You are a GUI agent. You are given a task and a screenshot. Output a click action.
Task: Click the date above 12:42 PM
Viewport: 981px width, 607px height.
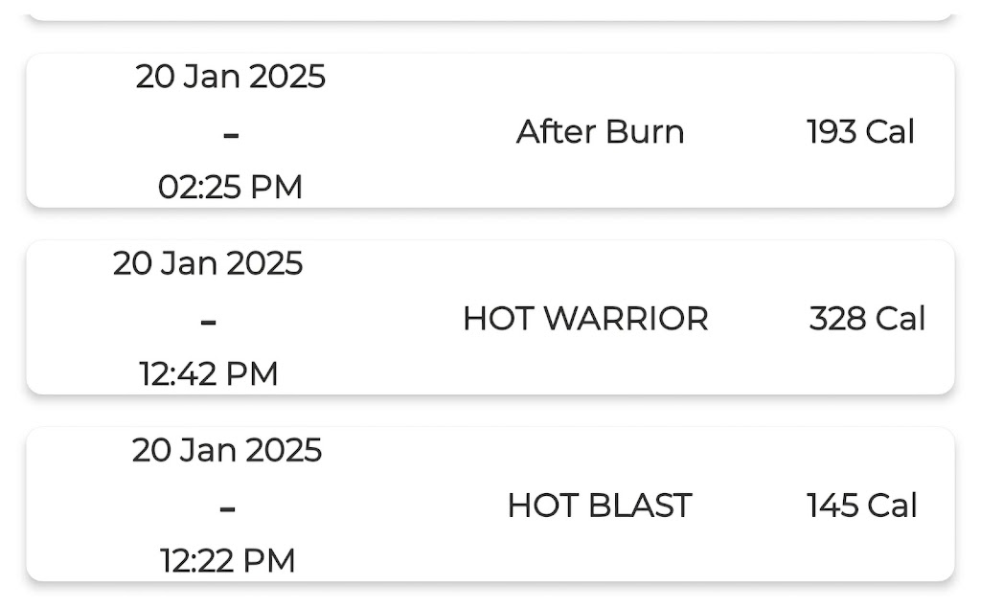208,262
